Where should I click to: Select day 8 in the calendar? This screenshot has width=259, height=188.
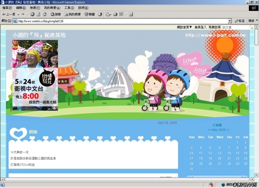[237, 148]
